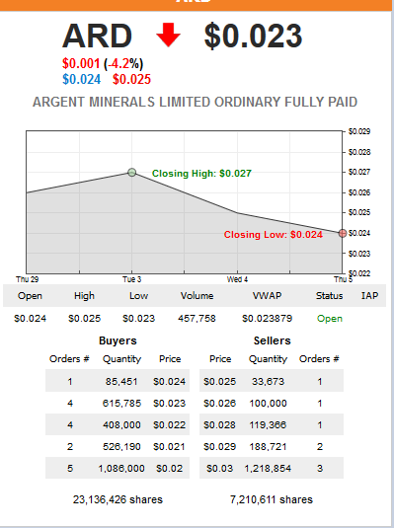Click the Argent Minerals Limited company name
This screenshot has height=528, width=394.
click(x=195, y=102)
